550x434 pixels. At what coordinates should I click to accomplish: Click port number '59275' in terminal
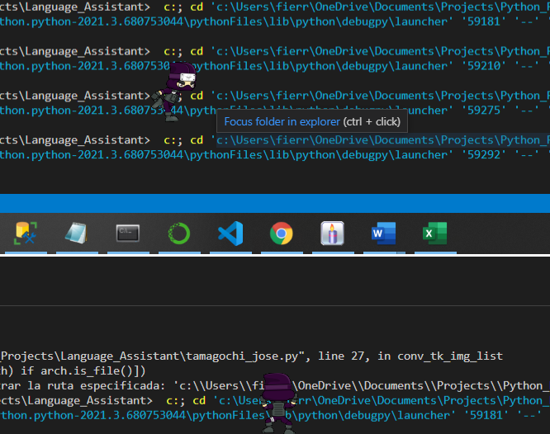pyautogui.click(x=484, y=111)
